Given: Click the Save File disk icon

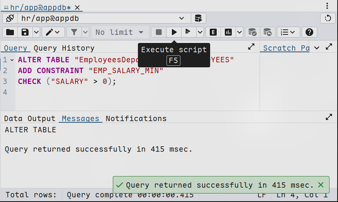Looking at the screenshot, I should 25,32.
